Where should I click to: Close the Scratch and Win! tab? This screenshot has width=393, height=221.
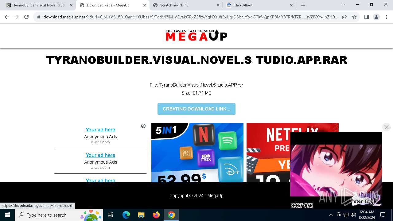click(x=218, y=5)
